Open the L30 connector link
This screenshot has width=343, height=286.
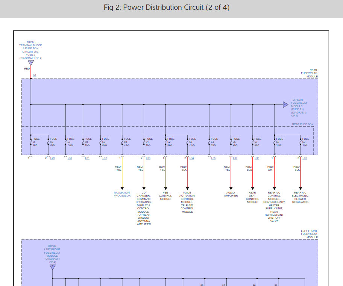pos(70,158)
